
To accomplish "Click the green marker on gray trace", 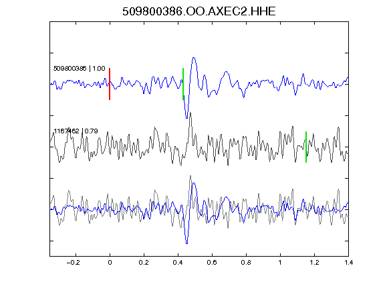I will (x=306, y=147).
